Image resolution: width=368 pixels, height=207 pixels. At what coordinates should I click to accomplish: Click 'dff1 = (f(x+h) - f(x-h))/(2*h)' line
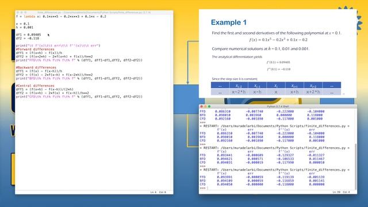pos(45,89)
